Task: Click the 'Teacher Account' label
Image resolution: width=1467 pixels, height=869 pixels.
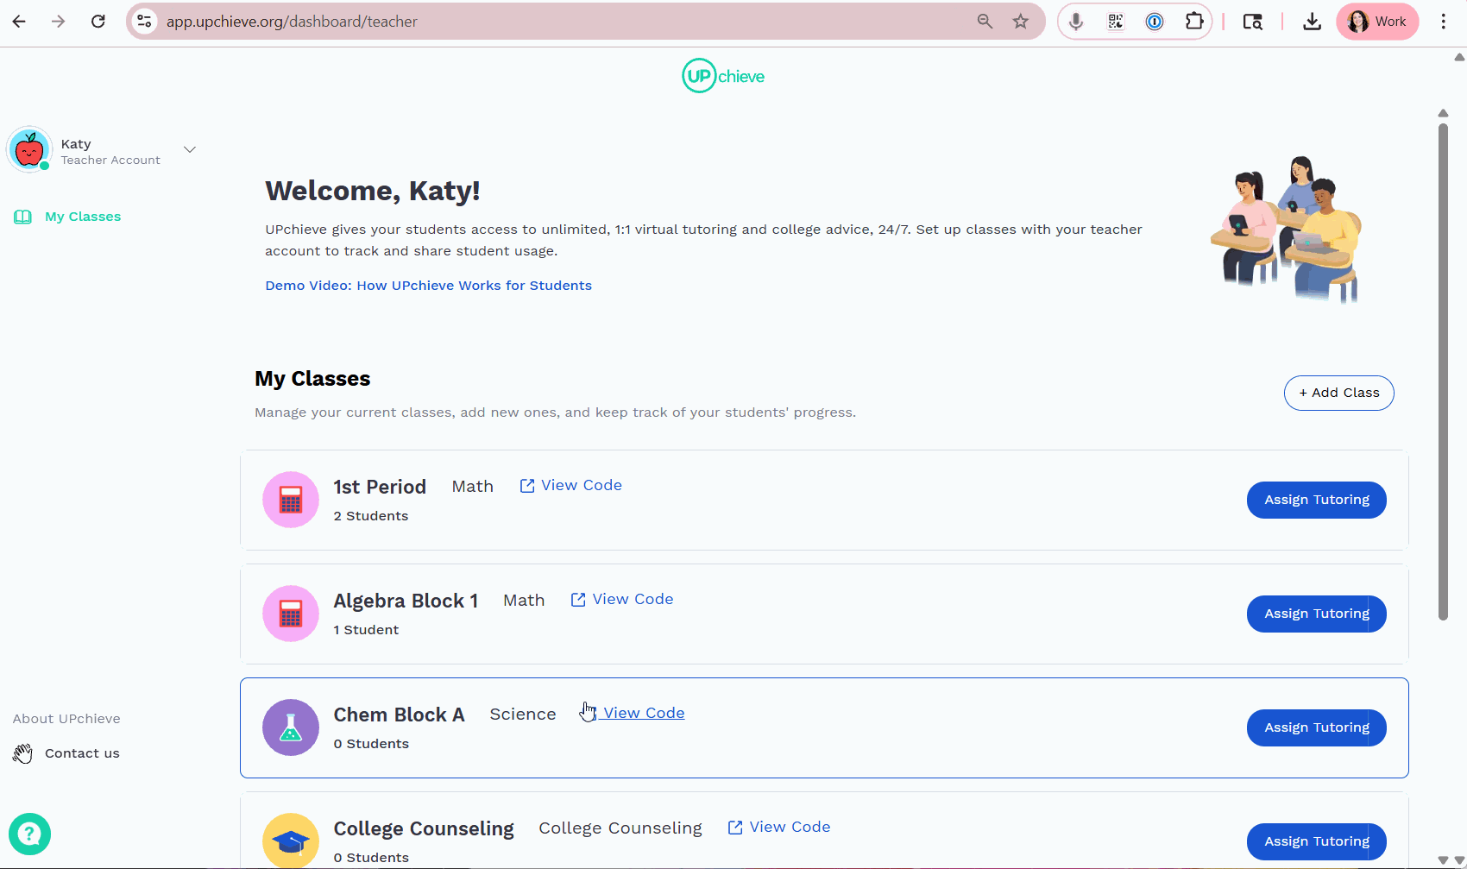Action: 110,161
